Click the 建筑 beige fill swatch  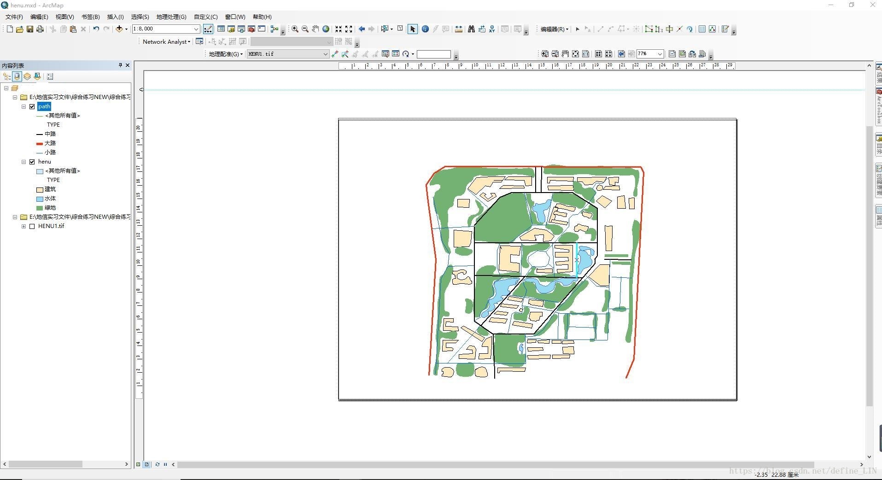[x=40, y=189]
